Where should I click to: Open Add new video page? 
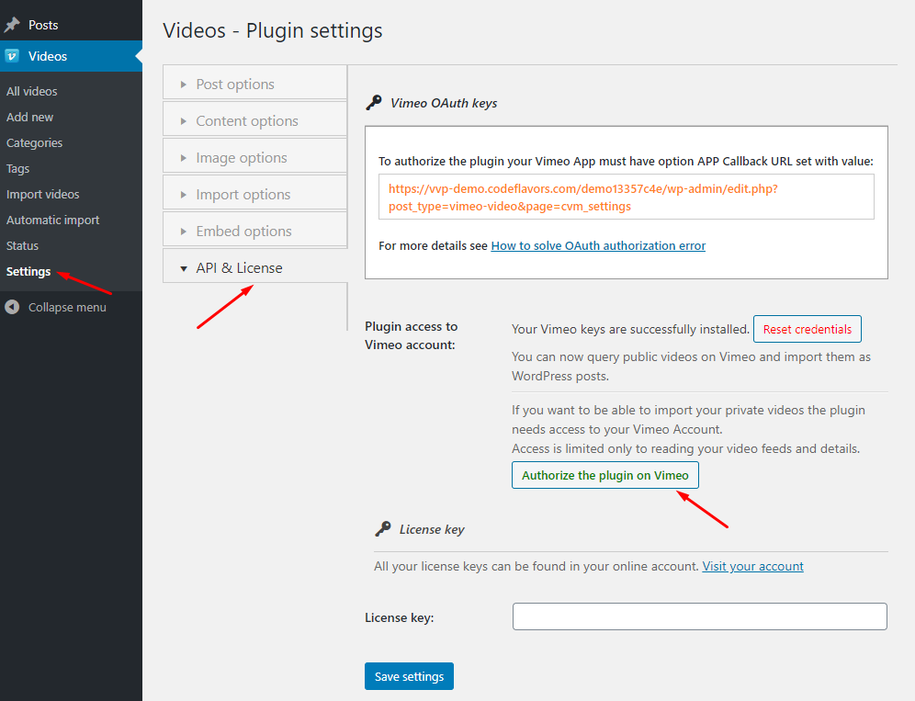(x=29, y=117)
